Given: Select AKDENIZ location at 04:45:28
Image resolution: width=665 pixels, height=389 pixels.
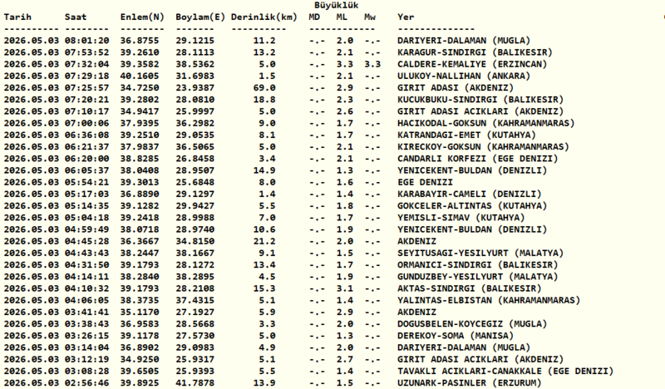Looking at the screenshot, I should tap(416, 241).
